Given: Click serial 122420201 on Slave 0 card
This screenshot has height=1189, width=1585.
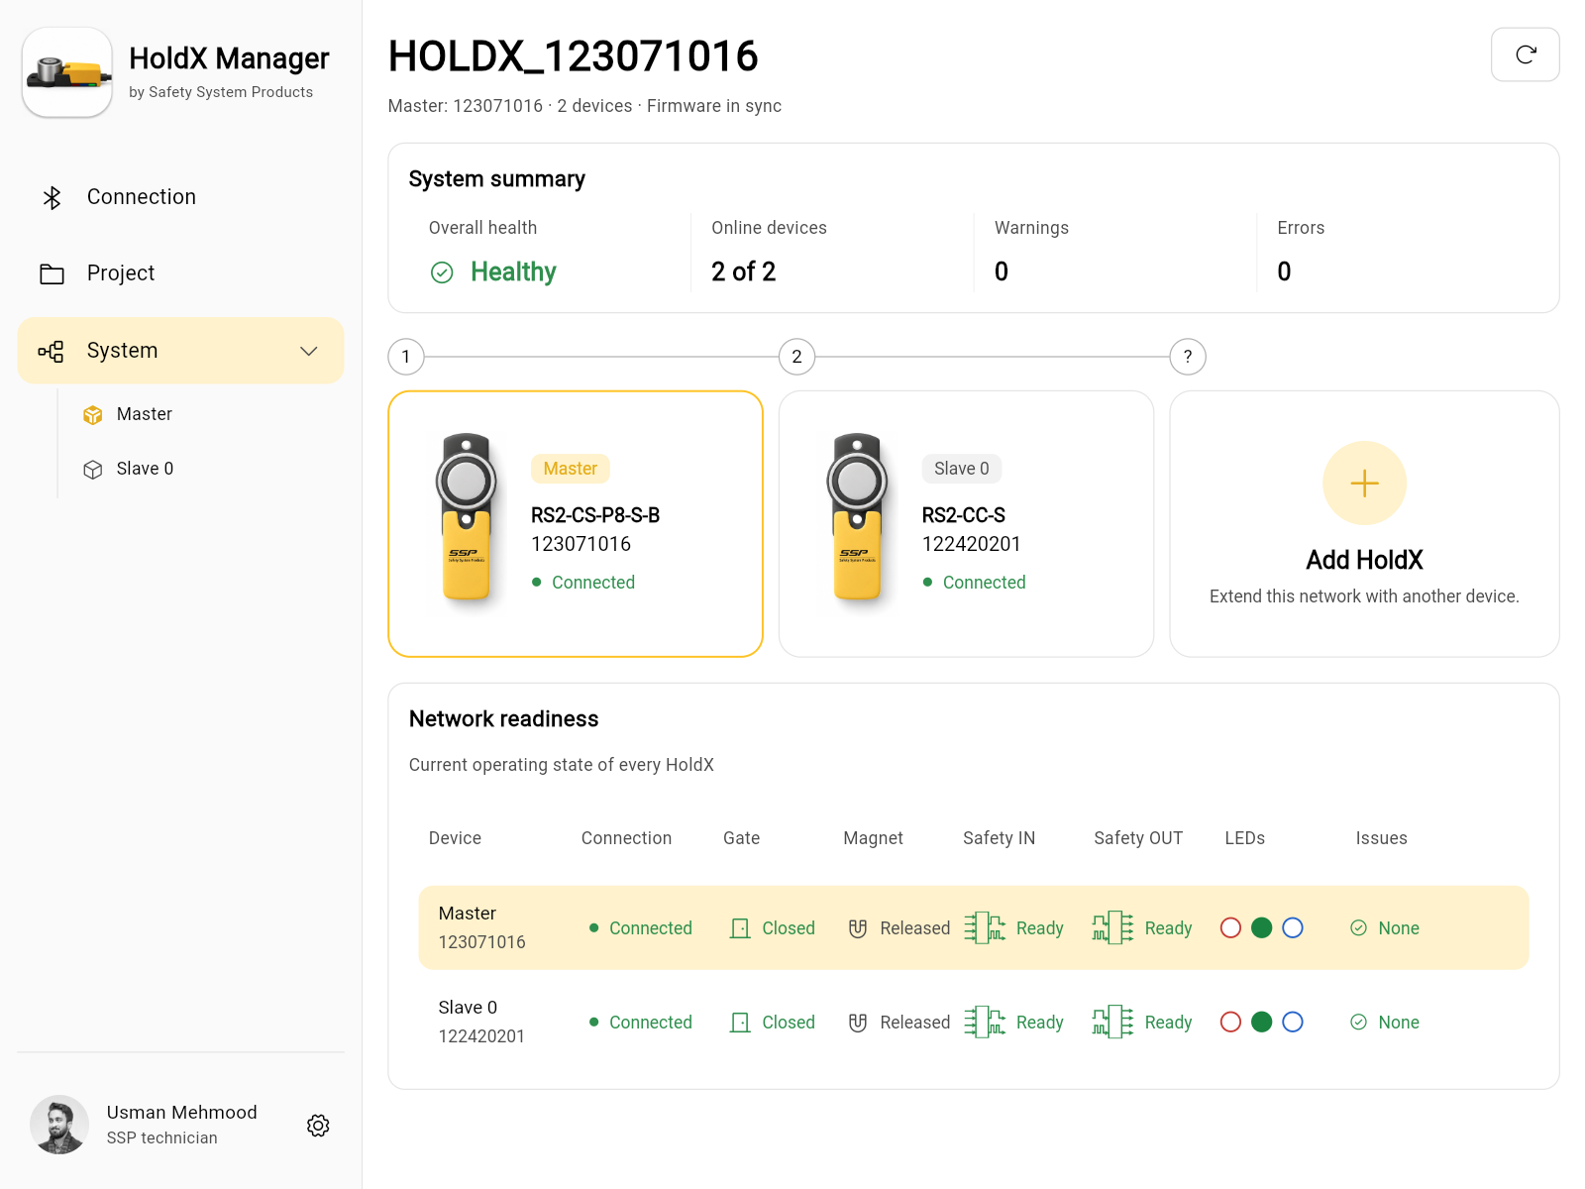Looking at the screenshot, I should [x=972, y=544].
